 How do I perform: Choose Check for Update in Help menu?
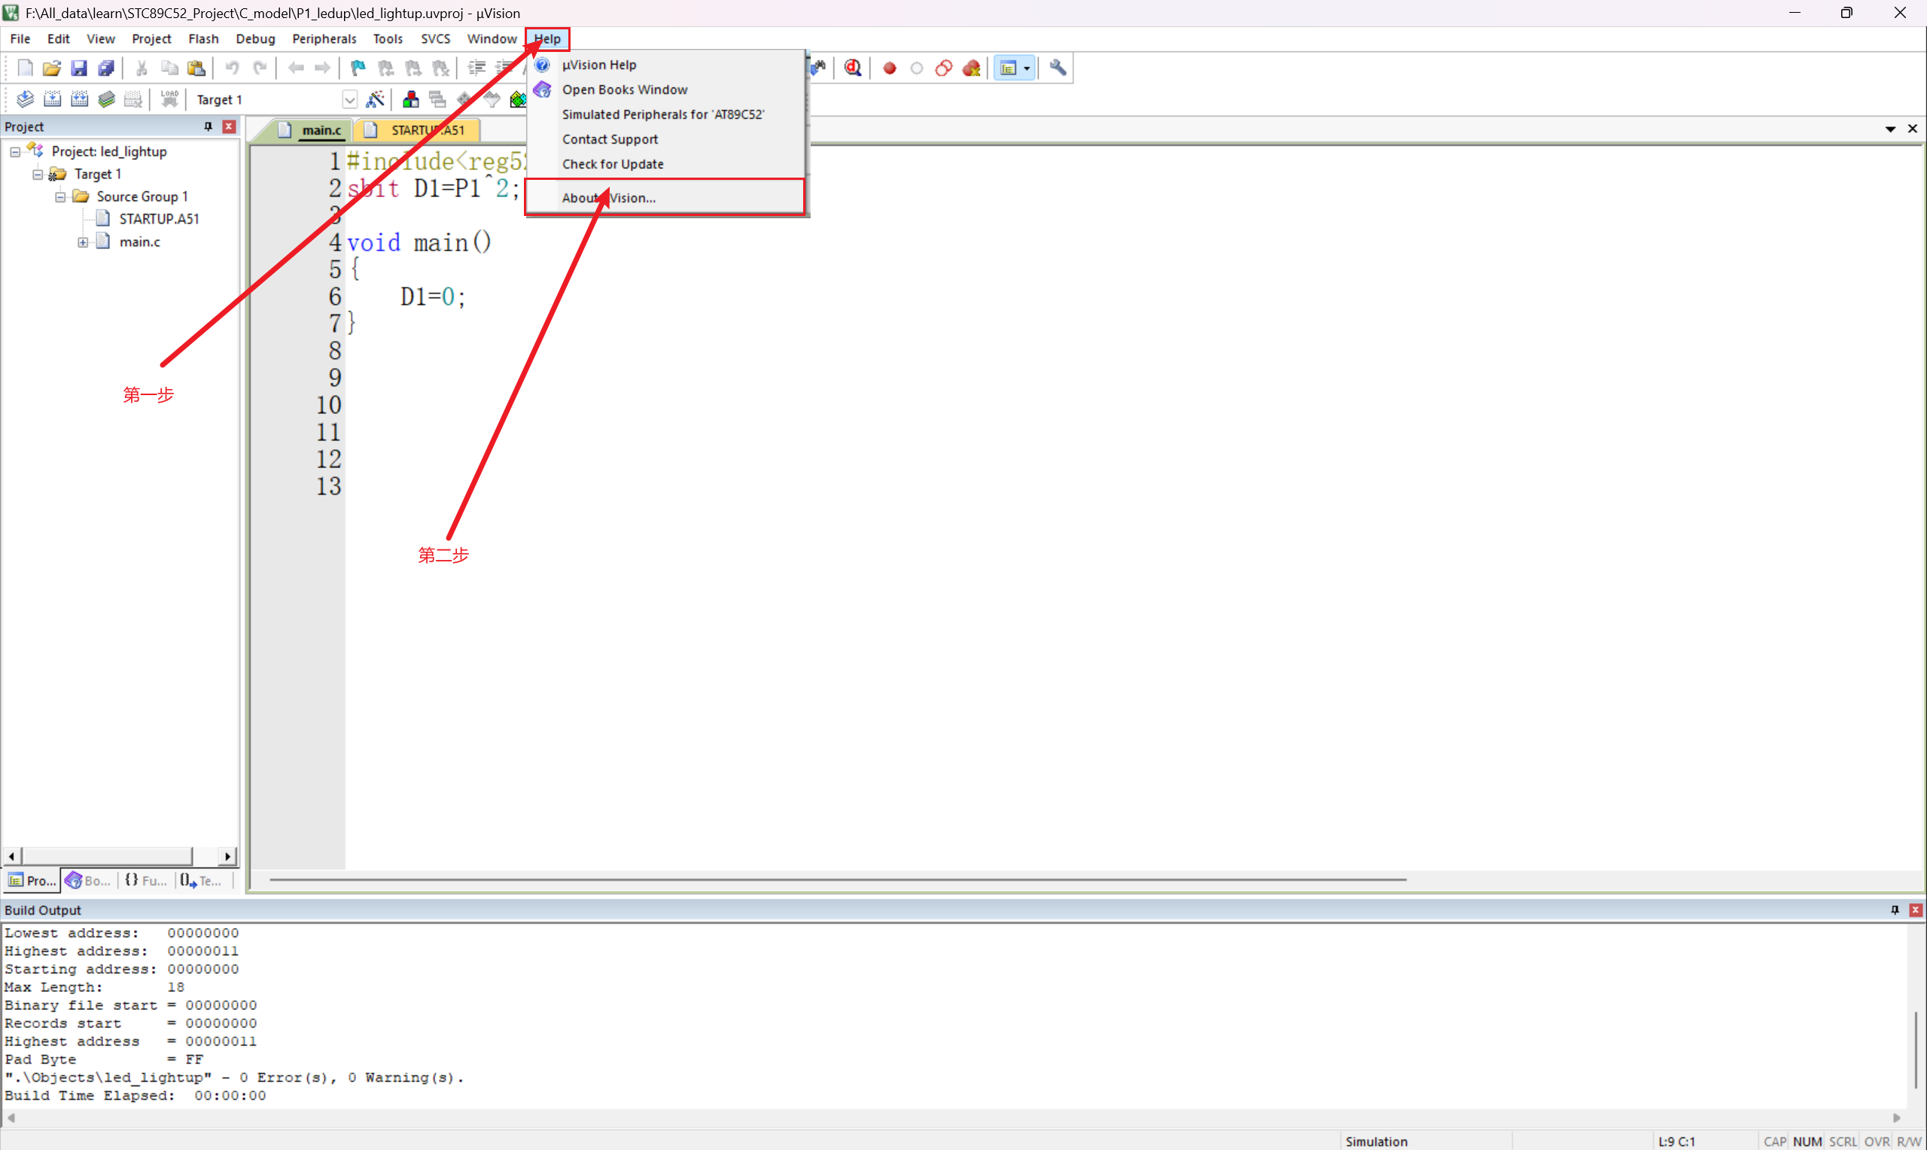(x=612, y=164)
